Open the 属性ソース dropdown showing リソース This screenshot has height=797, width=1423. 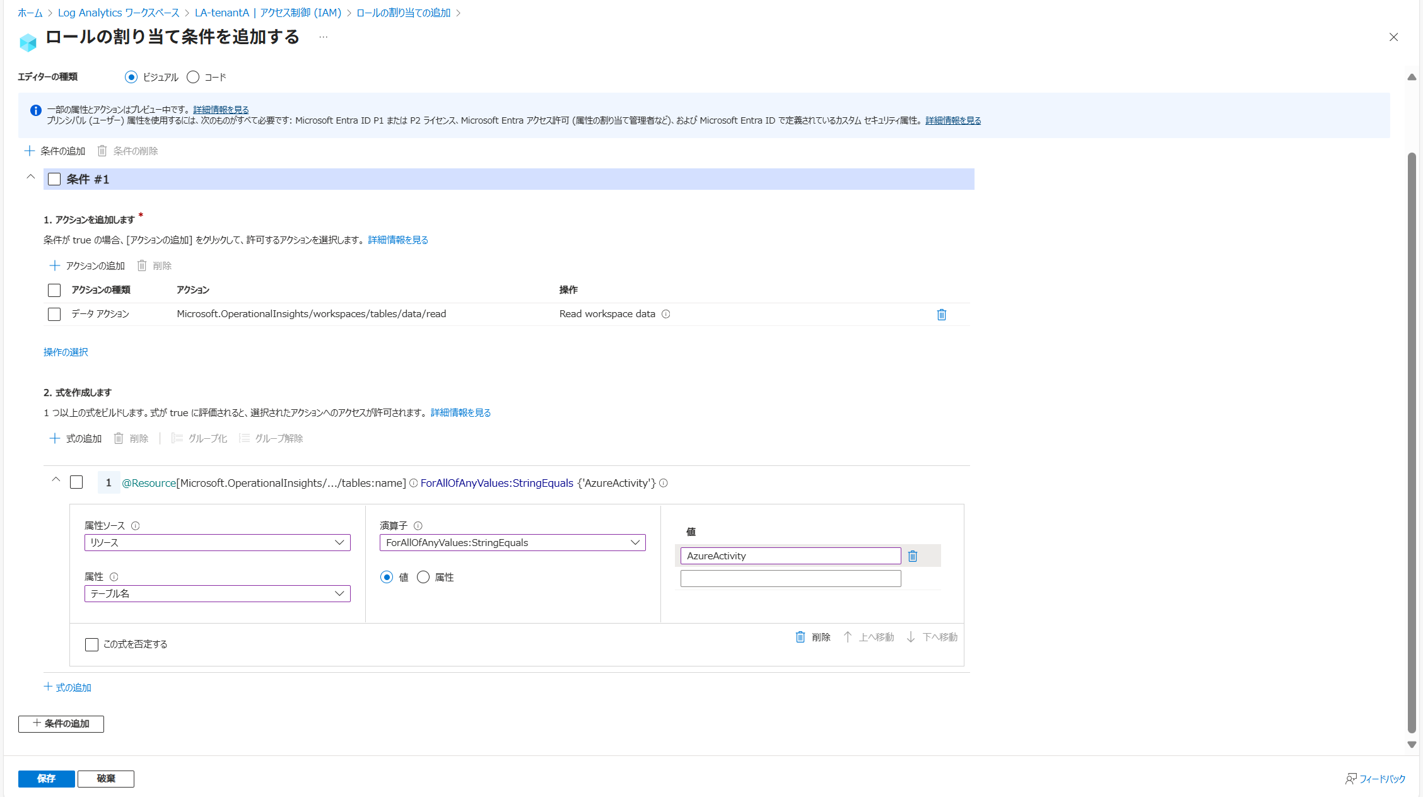click(x=217, y=542)
